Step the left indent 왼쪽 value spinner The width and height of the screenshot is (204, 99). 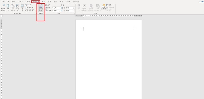[60, 8]
